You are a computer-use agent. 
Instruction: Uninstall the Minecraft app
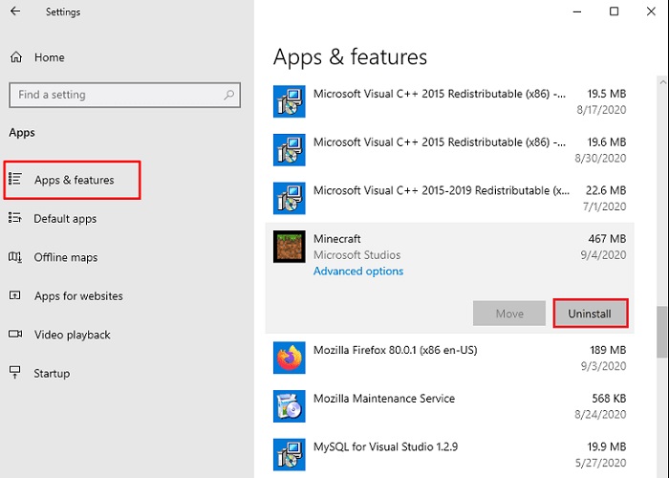coord(591,314)
